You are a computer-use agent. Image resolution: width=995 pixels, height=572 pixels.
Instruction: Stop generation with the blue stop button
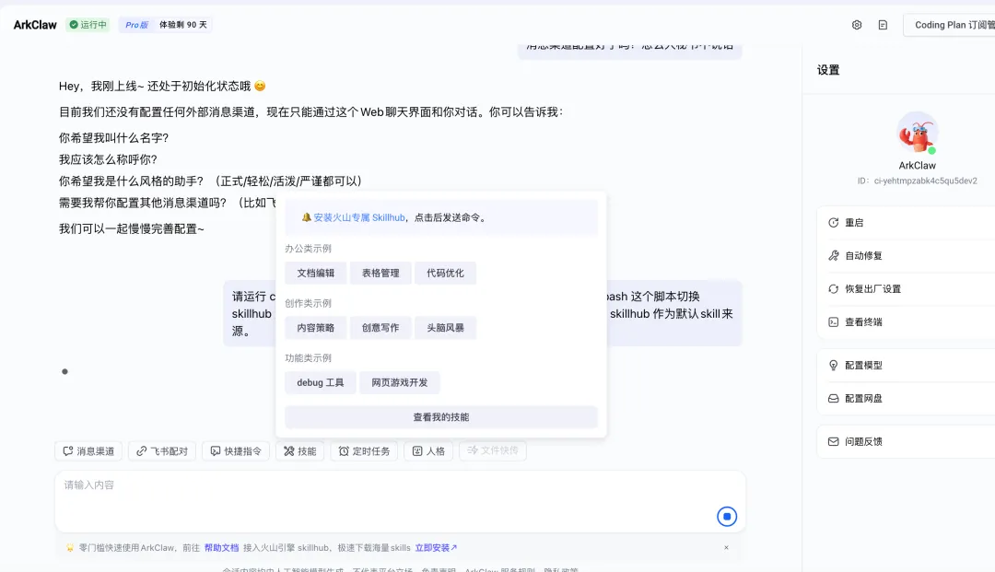tap(727, 516)
